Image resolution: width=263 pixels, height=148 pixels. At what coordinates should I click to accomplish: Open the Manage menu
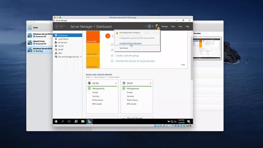(164, 26)
